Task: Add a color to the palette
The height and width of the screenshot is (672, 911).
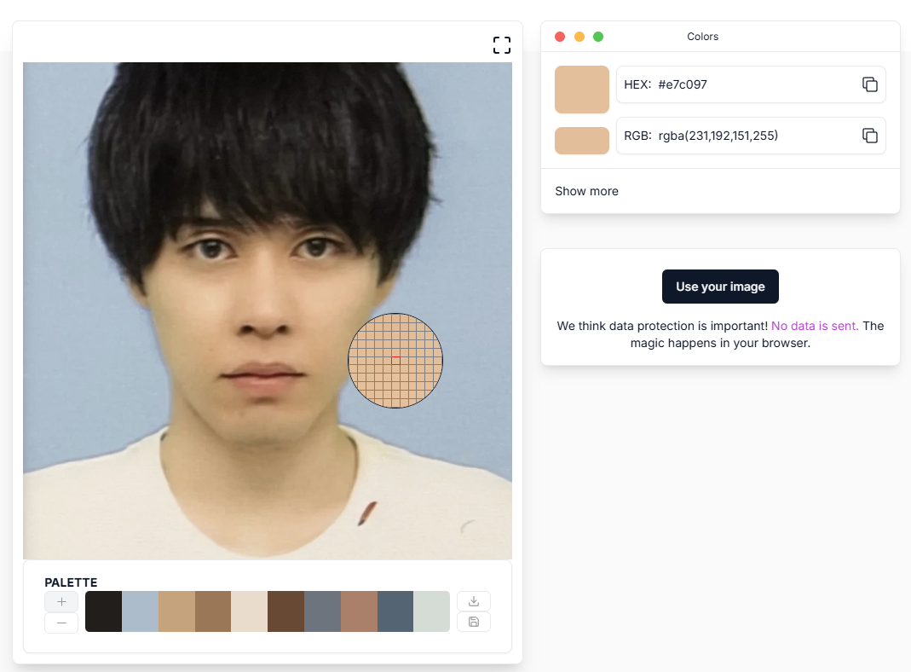Action: [x=61, y=602]
